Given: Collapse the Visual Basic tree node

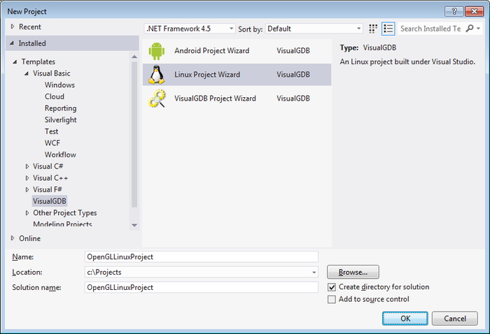Looking at the screenshot, I should pyautogui.click(x=27, y=73).
